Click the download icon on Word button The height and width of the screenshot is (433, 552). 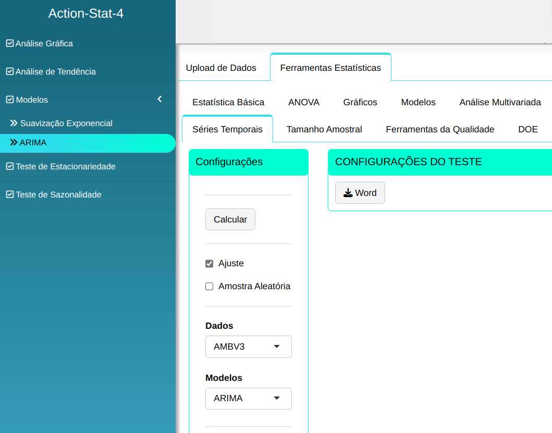[x=348, y=193]
